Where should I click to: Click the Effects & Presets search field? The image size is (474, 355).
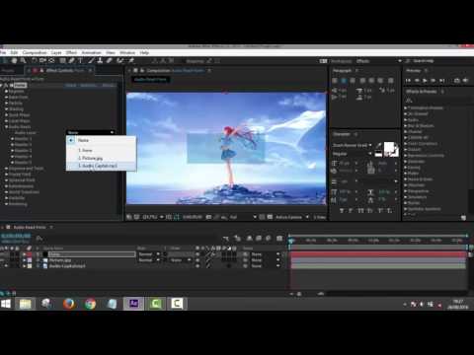(437, 100)
